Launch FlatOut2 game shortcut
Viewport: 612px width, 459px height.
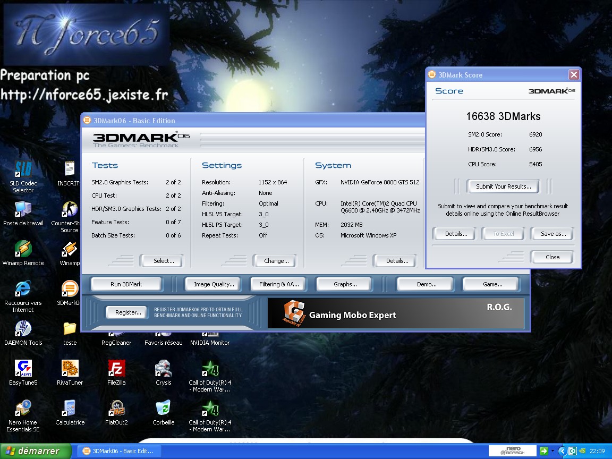(116, 408)
